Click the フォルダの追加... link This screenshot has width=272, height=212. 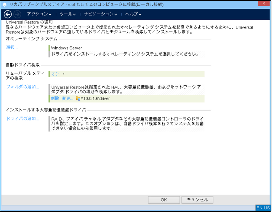(22, 87)
